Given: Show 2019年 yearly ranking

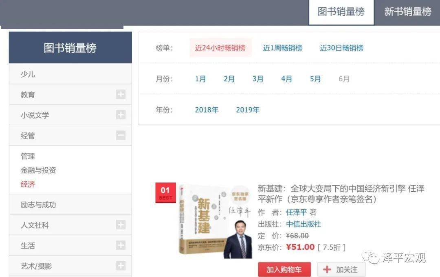Looking at the screenshot, I should 248,110.
